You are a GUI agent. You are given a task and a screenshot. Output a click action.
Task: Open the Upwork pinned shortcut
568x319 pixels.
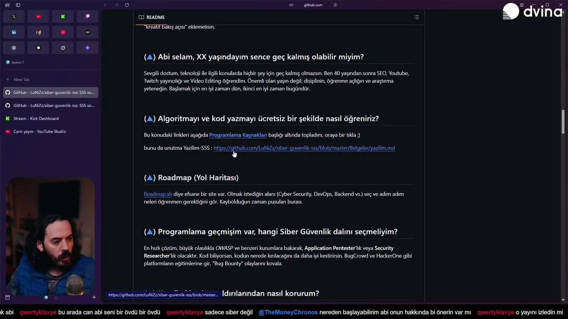pyautogui.click(x=87, y=32)
